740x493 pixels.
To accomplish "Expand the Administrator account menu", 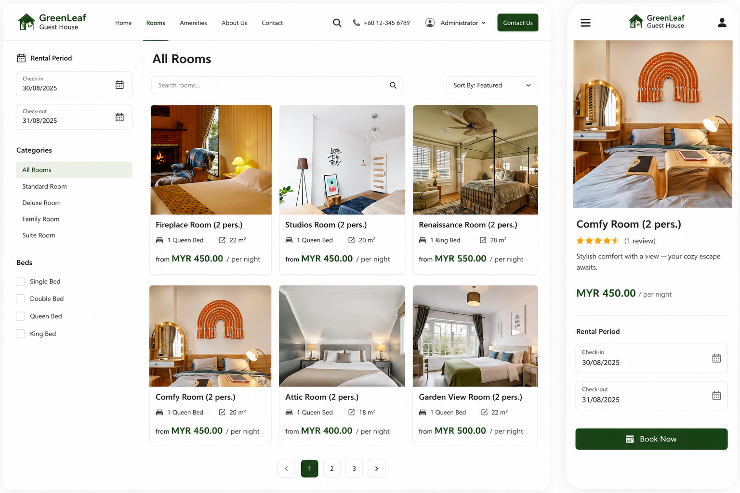I will point(456,23).
